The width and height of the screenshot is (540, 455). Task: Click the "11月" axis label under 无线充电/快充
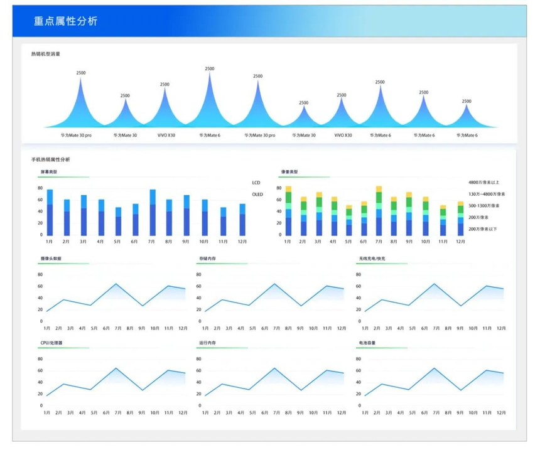click(487, 329)
